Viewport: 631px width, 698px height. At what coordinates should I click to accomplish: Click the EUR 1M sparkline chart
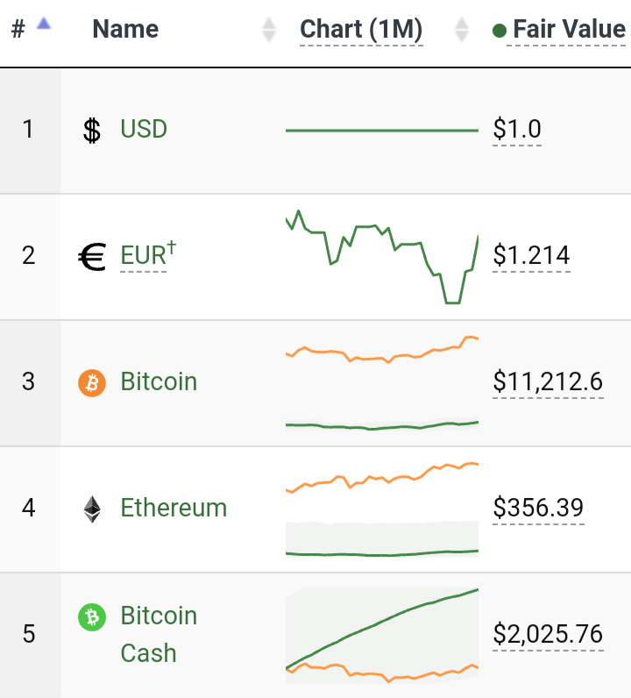pos(382,257)
